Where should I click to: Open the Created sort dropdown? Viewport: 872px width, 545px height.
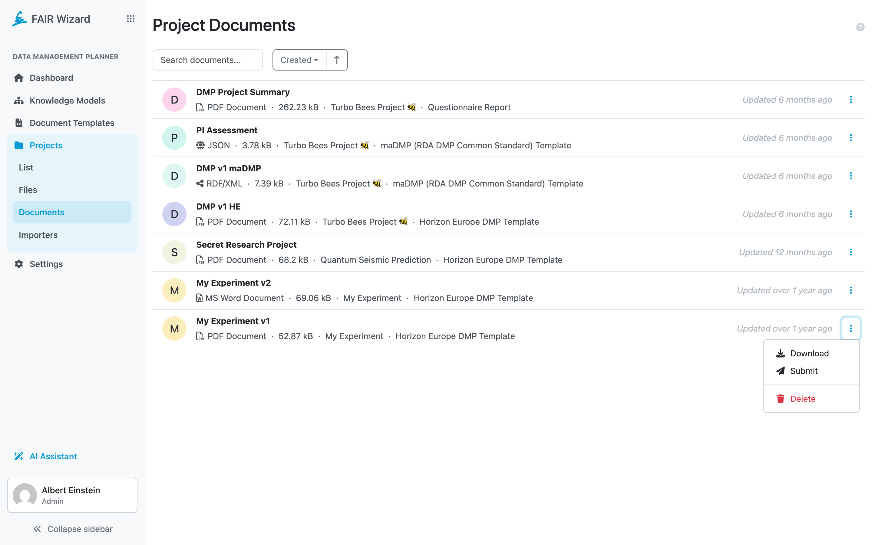click(299, 60)
